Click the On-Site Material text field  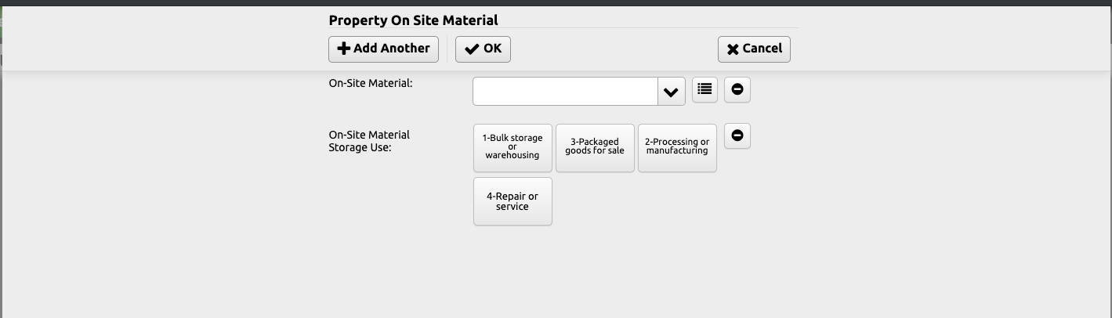565,92
